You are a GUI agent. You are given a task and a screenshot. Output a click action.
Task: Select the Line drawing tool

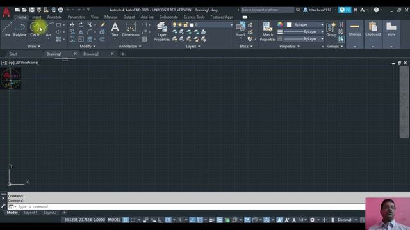(7, 29)
